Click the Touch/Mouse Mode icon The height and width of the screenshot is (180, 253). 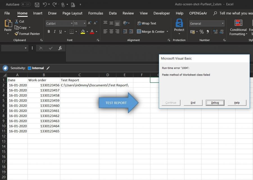point(63,5)
